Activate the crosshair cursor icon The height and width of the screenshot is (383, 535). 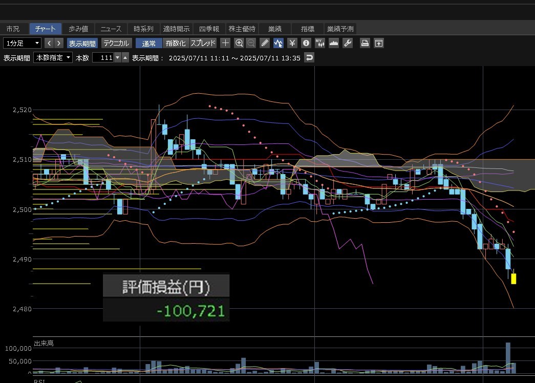[x=225, y=43]
